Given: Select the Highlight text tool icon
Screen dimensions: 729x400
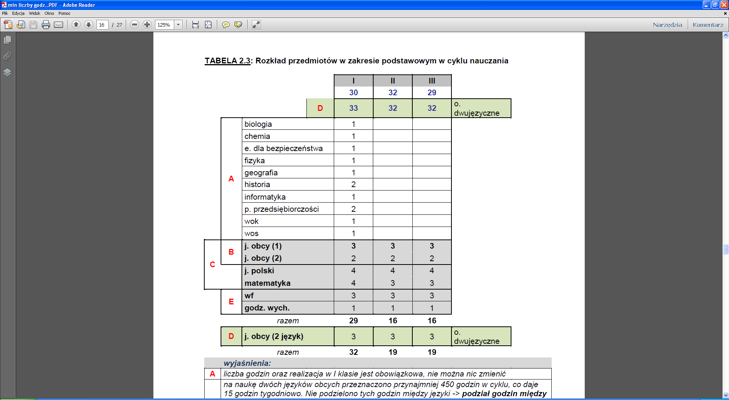Looking at the screenshot, I should pos(238,25).
